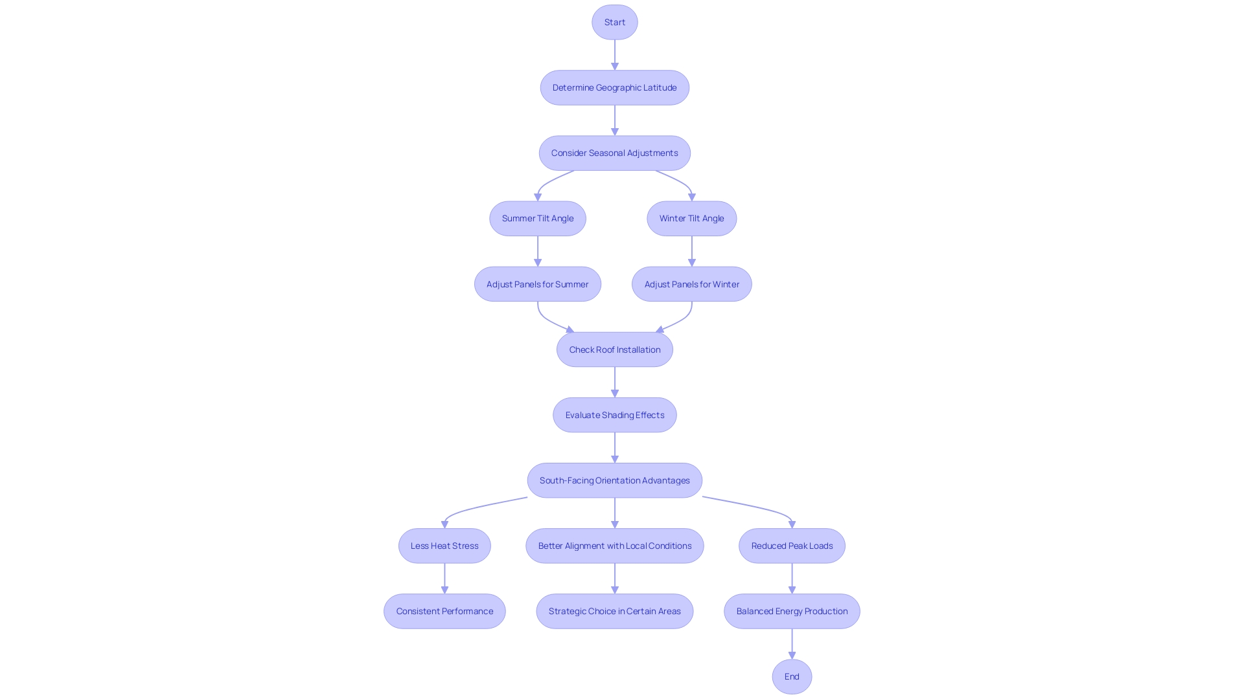Select the South-Facing Orientation Advantages node
The image size is (1244, 699).
[x=614, y=480]
